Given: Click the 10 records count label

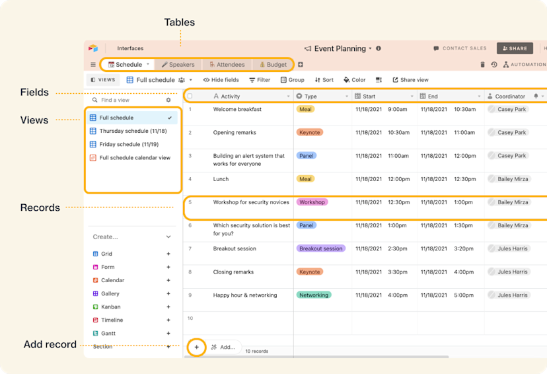Looking at the screenshot, I should pos(257,352).
